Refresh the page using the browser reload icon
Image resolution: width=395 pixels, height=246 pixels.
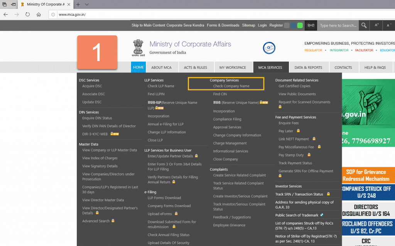click(x=28, y=15)
